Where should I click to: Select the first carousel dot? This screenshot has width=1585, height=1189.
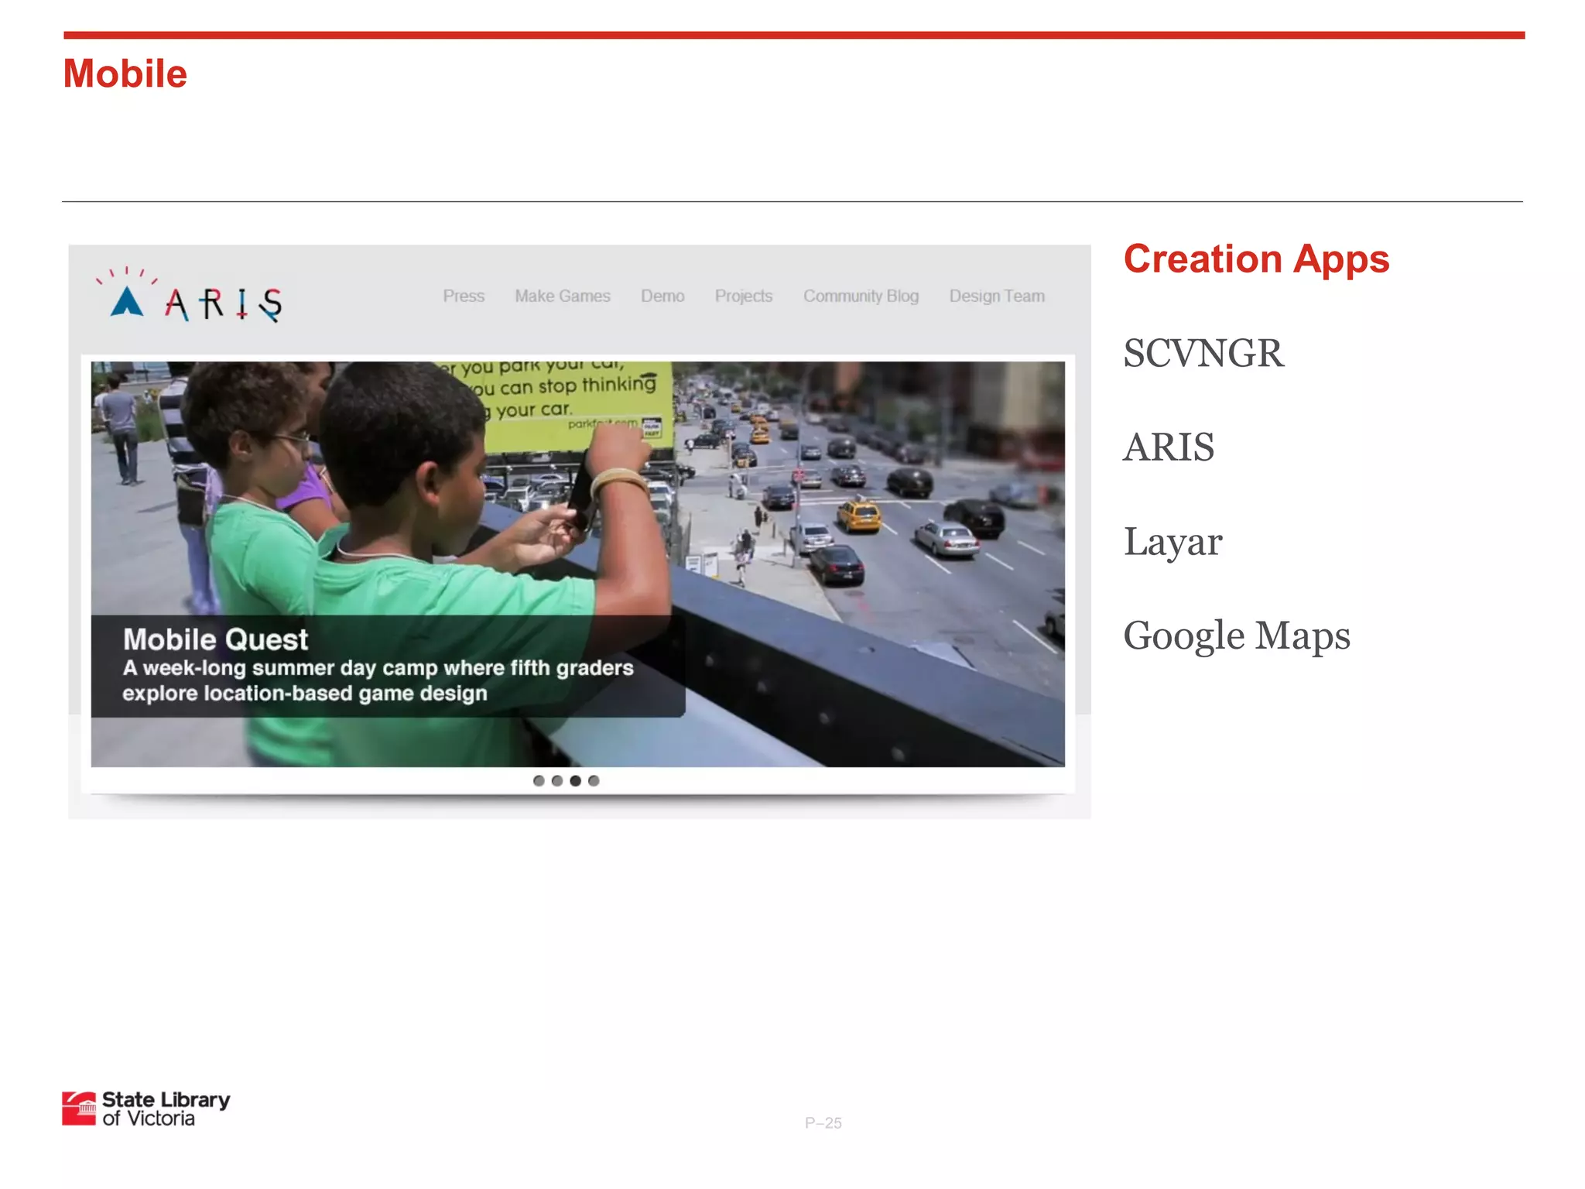pos(539,781)
